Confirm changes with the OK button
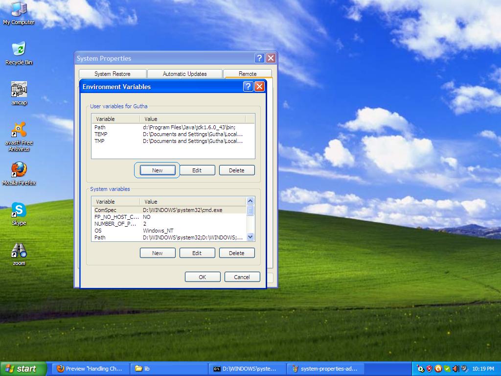Image resolution: width=501 pixels, height=376 pixels. [x=202, y=277]
